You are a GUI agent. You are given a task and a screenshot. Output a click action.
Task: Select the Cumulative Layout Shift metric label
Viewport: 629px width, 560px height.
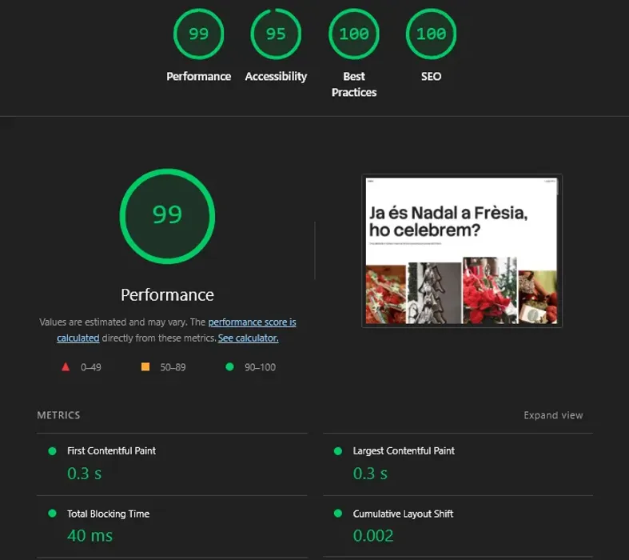click(403, 514)
